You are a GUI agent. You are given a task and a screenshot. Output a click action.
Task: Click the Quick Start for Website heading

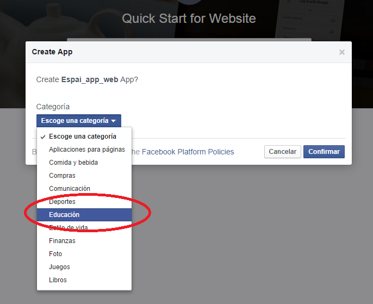(x=189, y=18)
